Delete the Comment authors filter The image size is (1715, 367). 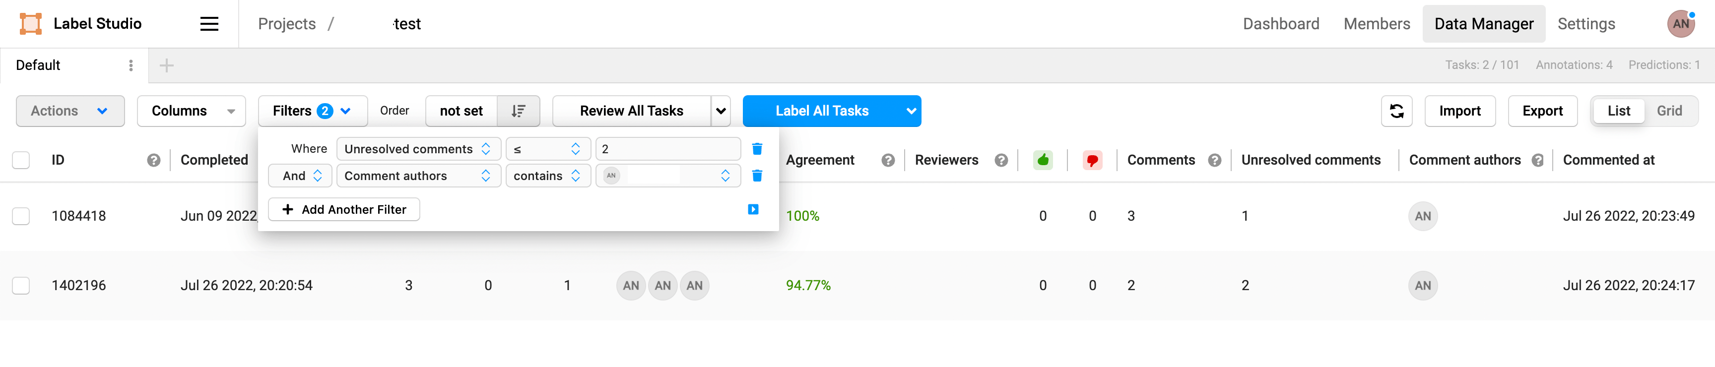pos(757,176)
